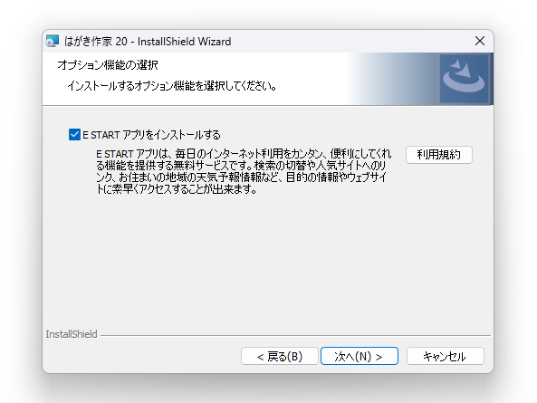This screenshot has width=537, height=403.
Task: Click the installer icon in the title bar
Action: pos(53,41)
